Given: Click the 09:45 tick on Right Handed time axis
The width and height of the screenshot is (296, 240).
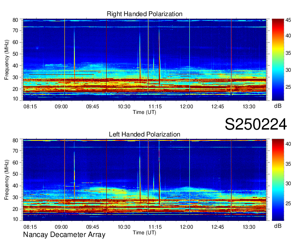Looking at the screenshot, I should [x=92, y=107].
